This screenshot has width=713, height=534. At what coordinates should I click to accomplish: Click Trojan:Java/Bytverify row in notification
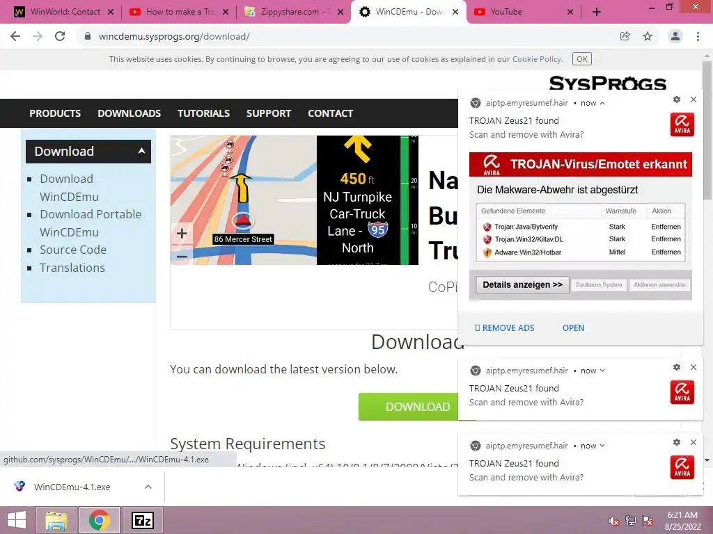(581, 227)
